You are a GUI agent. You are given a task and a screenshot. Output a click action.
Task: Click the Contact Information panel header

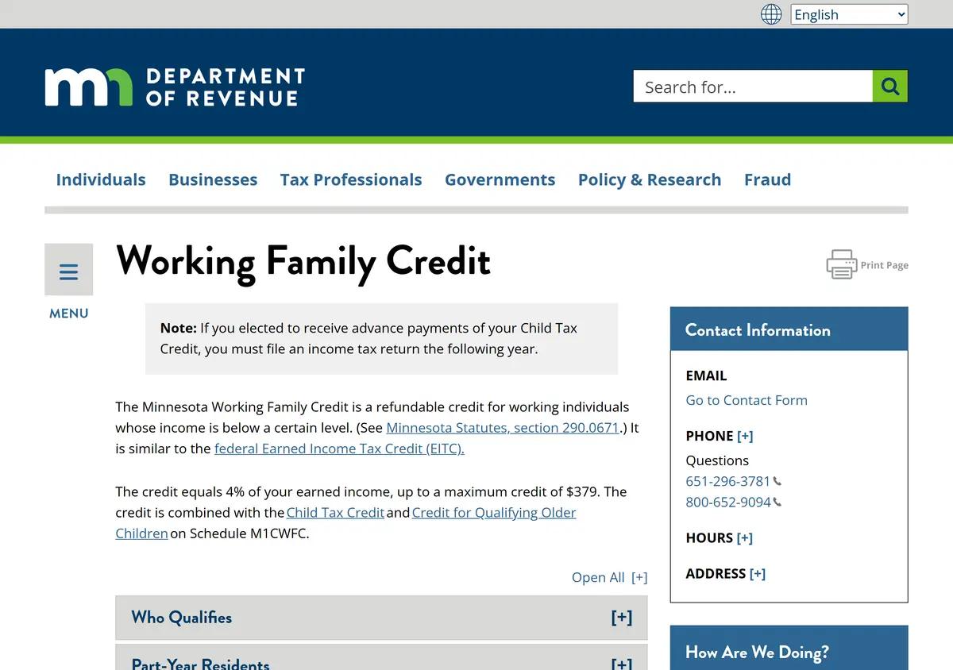789,329
